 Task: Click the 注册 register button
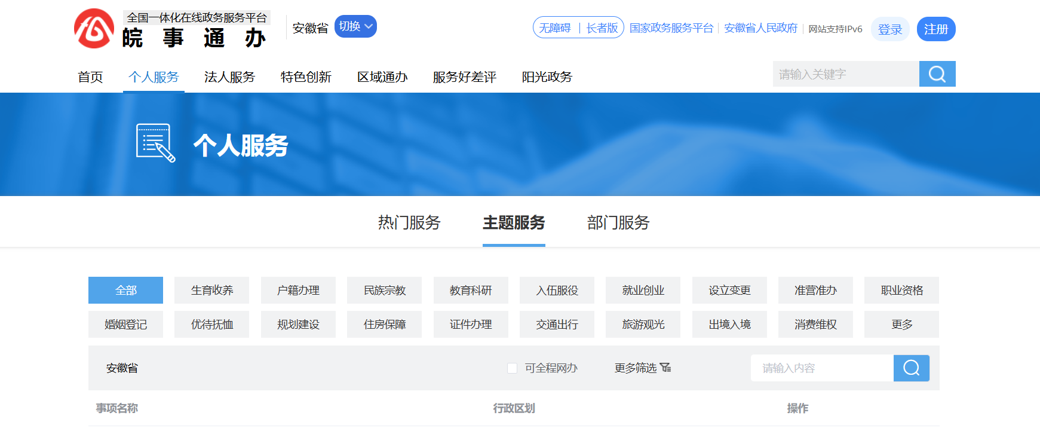pos(935,29)
